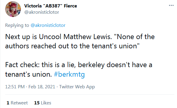
Task: Click the final "tenant's union." text before hashtag
Action: coord(28,74)
